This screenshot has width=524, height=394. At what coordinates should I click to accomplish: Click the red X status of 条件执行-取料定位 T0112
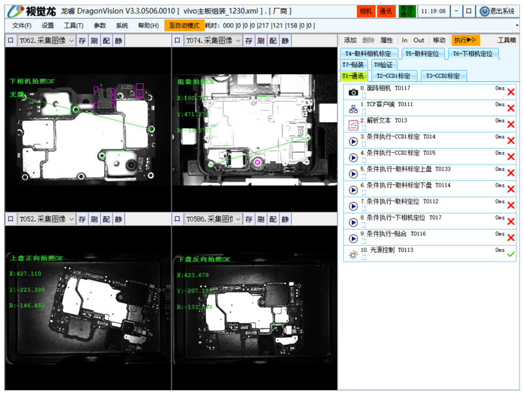(511, 206)
